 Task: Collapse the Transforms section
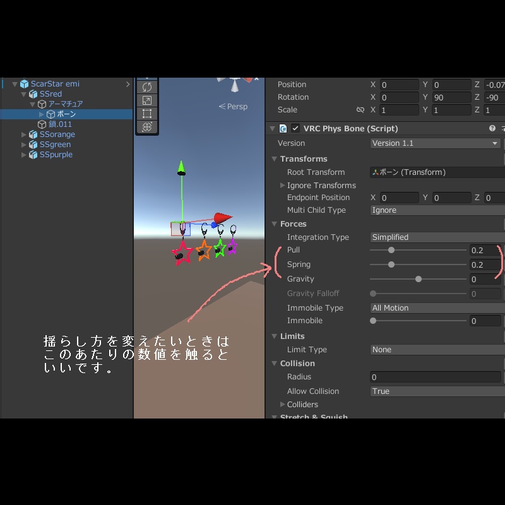coord(275,159)
